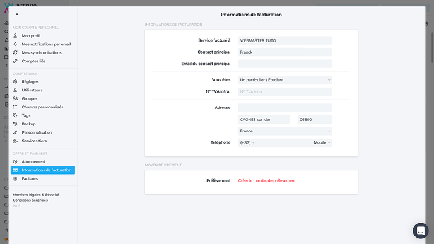Click the Abonnement circle icon
The image size is (434, 244).
pos(15,161)
